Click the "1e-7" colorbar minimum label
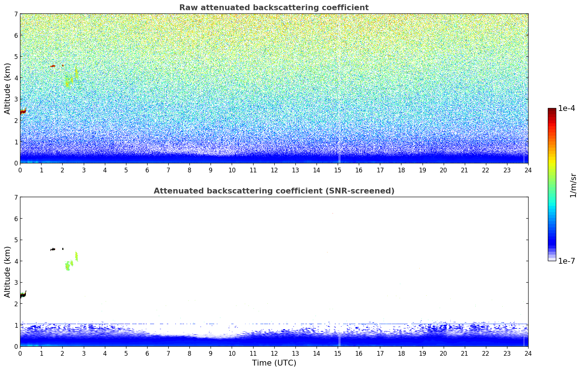 pyautogui.click(x=566, y=261)
